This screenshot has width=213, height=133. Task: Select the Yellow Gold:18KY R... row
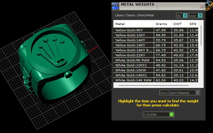(156, 50)
